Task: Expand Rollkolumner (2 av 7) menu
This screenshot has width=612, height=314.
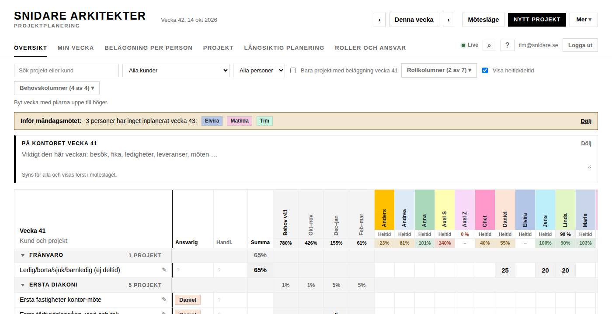Action: coord(439,70)
